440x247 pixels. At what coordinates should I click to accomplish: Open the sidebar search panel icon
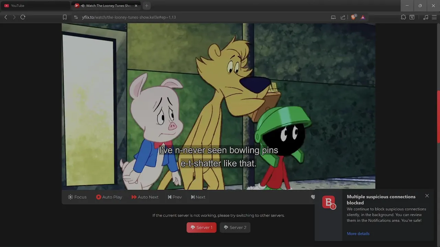click(x=412, y=17)
